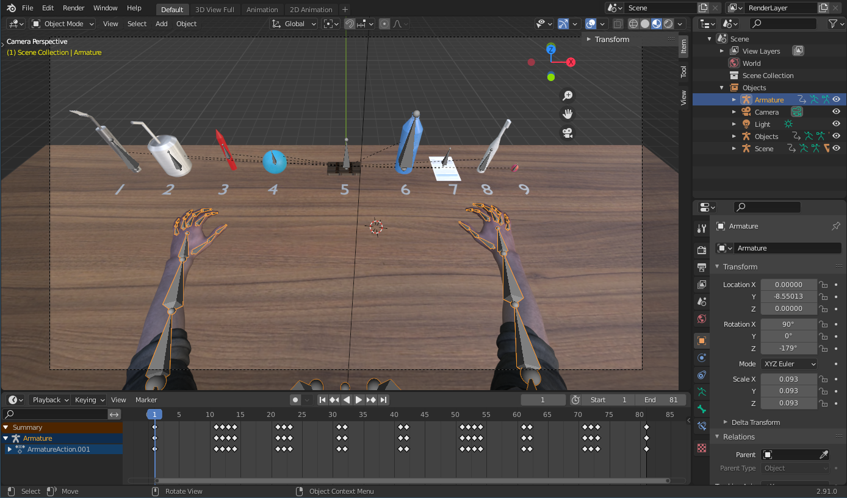Image resolution: width=847 pixels, height=498 pixels.
Task: Click the Scale X value field
Action: pos(788,379)
